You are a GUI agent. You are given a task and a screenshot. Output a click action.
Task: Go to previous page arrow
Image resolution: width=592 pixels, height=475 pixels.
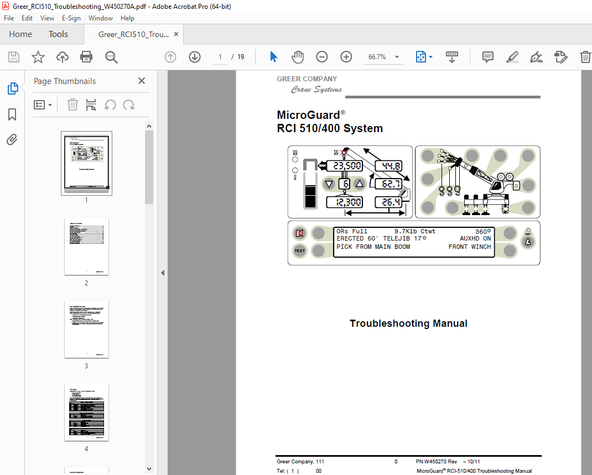coord(170,57)
